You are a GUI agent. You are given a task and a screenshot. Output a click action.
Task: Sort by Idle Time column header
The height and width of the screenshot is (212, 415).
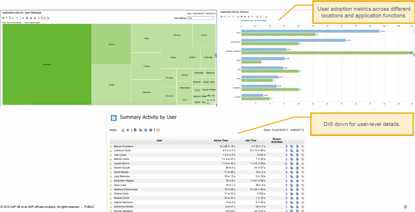(x=251, y=141)
